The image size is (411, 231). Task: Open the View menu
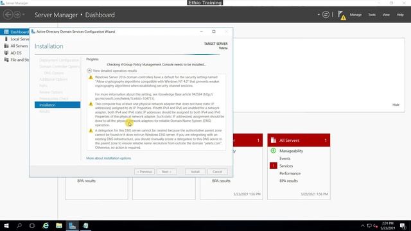pyautogui.click(x=386, y=15)
